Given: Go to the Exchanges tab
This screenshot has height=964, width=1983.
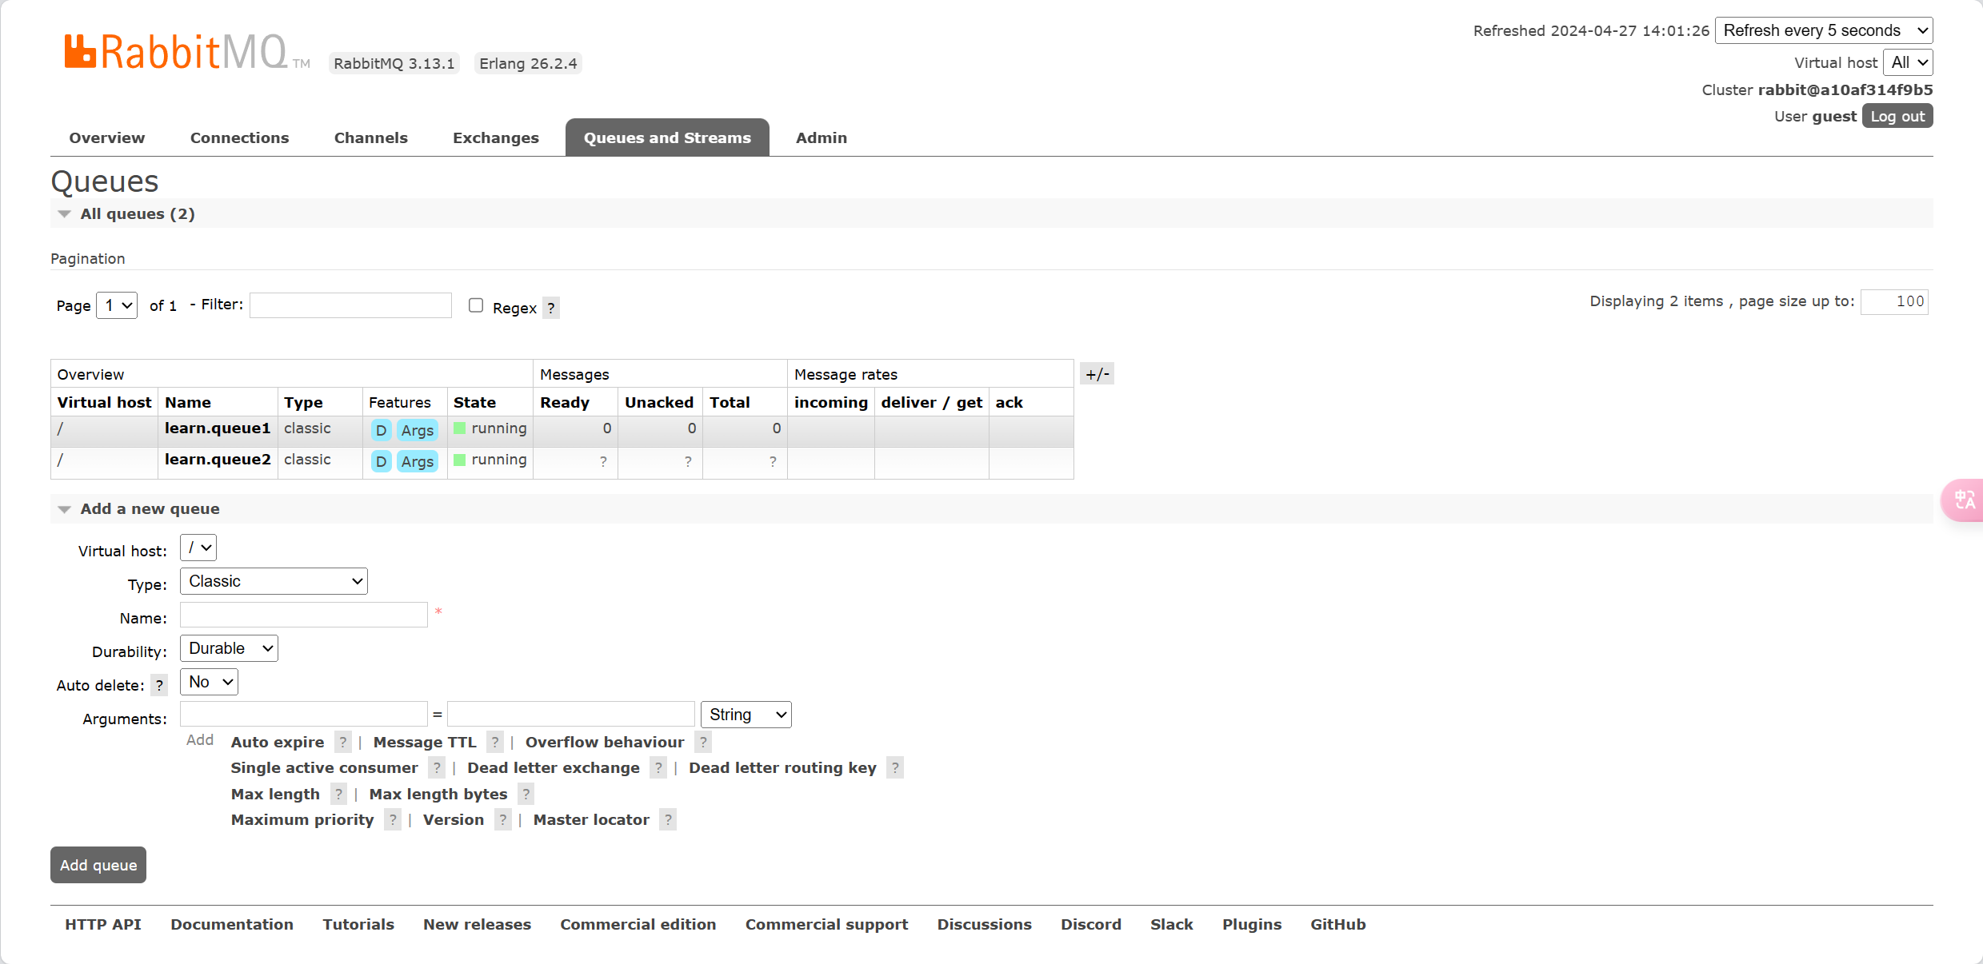Looking at the screenshot, I should tap(496, 137).
